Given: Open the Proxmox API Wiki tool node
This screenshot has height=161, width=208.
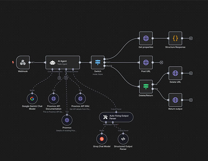Looking at the screenshot, I should (80, 99).
